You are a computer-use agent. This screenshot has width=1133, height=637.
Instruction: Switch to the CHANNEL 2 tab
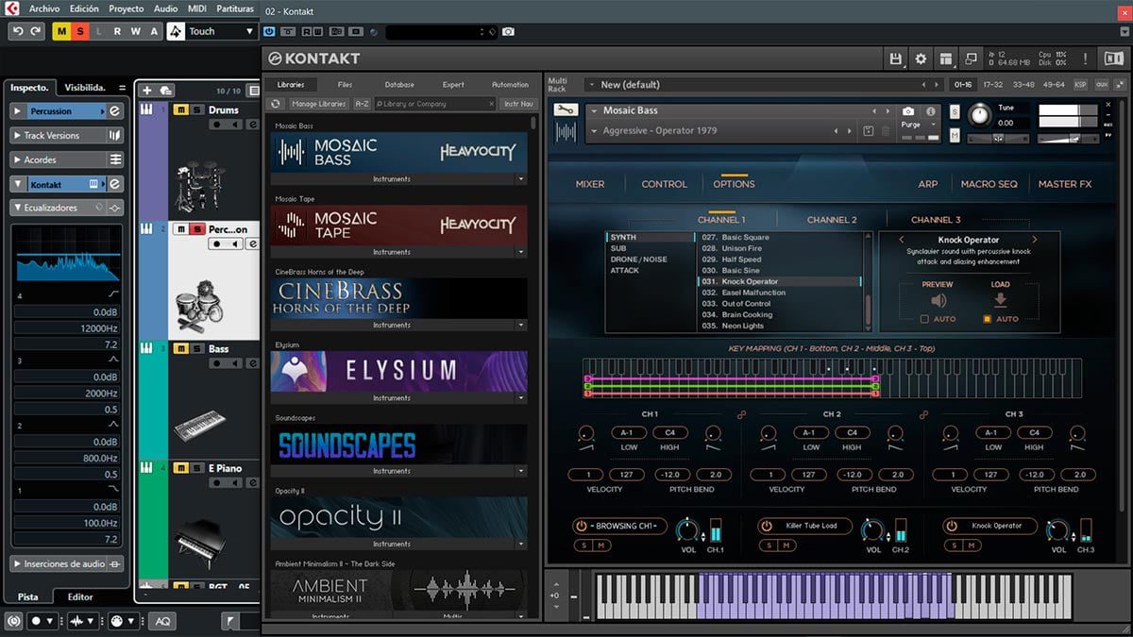[832, 220]
